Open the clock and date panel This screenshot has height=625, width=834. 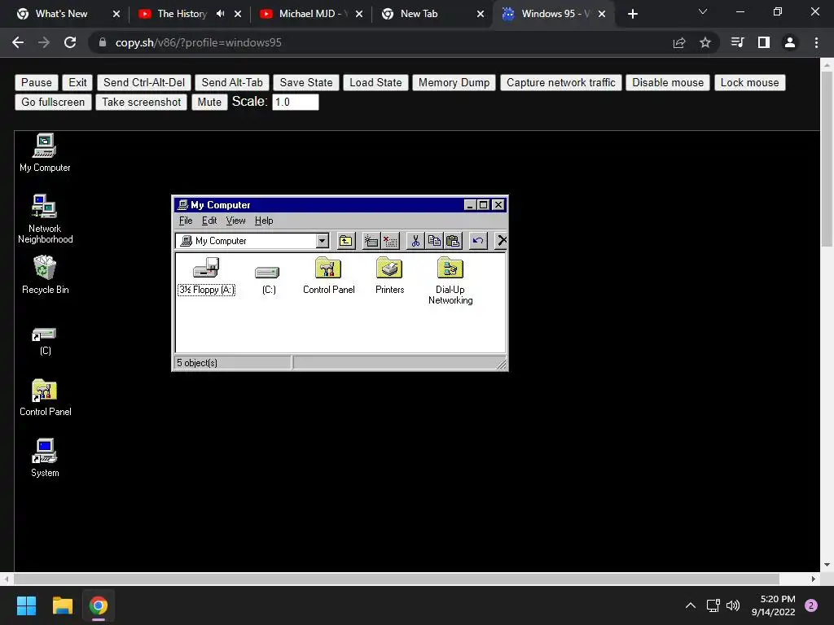pyautogui.click(x=774, y=605)
